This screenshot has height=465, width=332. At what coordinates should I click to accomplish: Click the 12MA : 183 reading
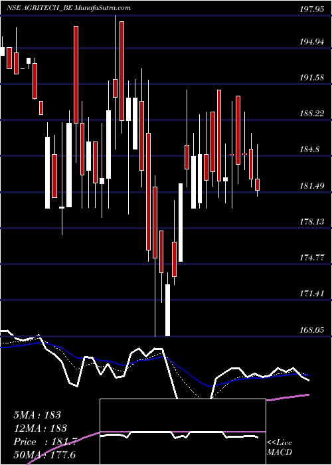[40, 428]
